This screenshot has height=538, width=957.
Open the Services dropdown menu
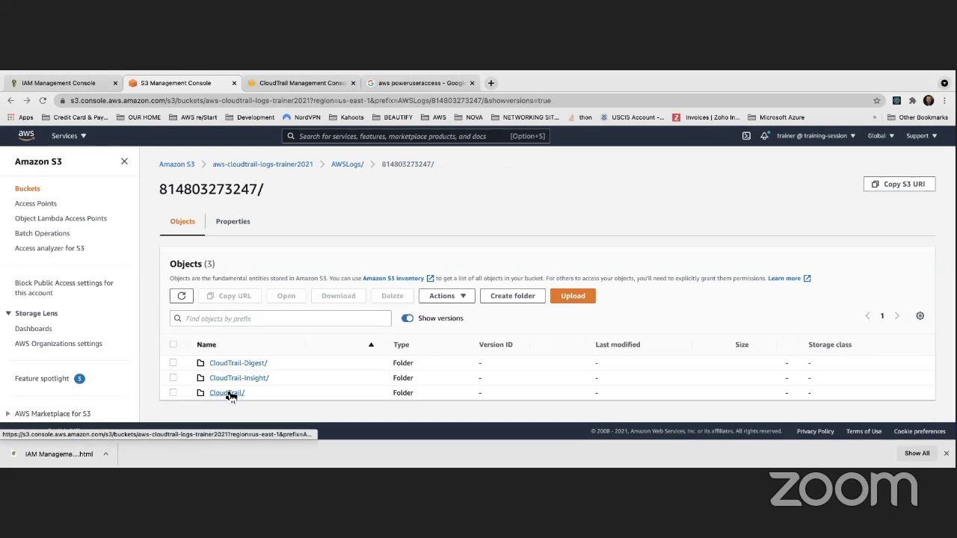pyautogui.click(x=69, y=136)
